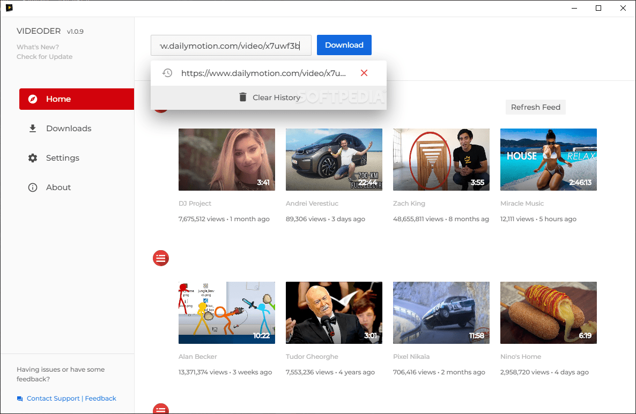Select the dailymotion URL history suggestion
Screen dimensions: 636x414
[264, 73]
